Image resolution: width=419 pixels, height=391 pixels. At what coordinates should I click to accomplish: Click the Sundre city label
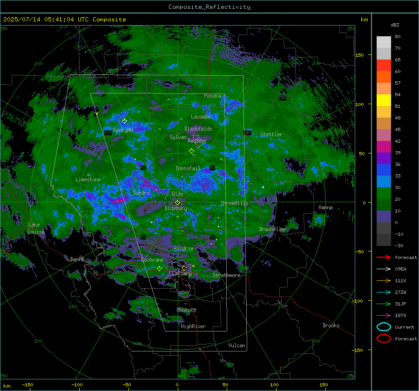point(141,193)
